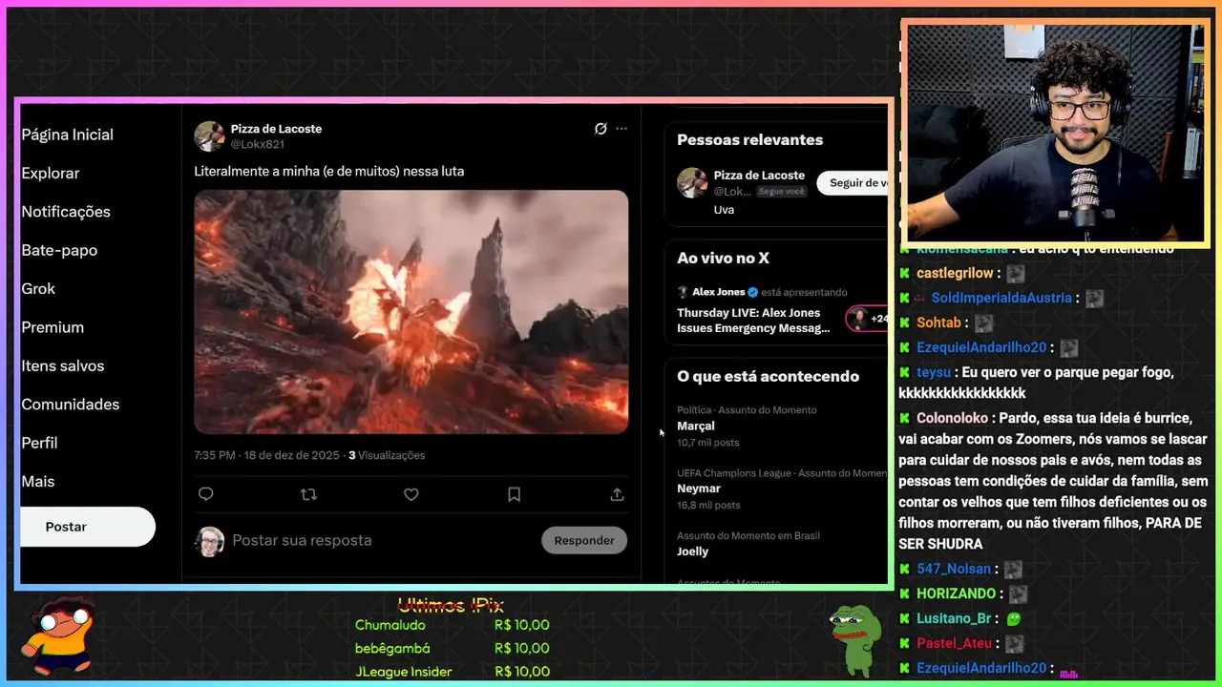Play the volcanic dragon video thumbnail

411,312
